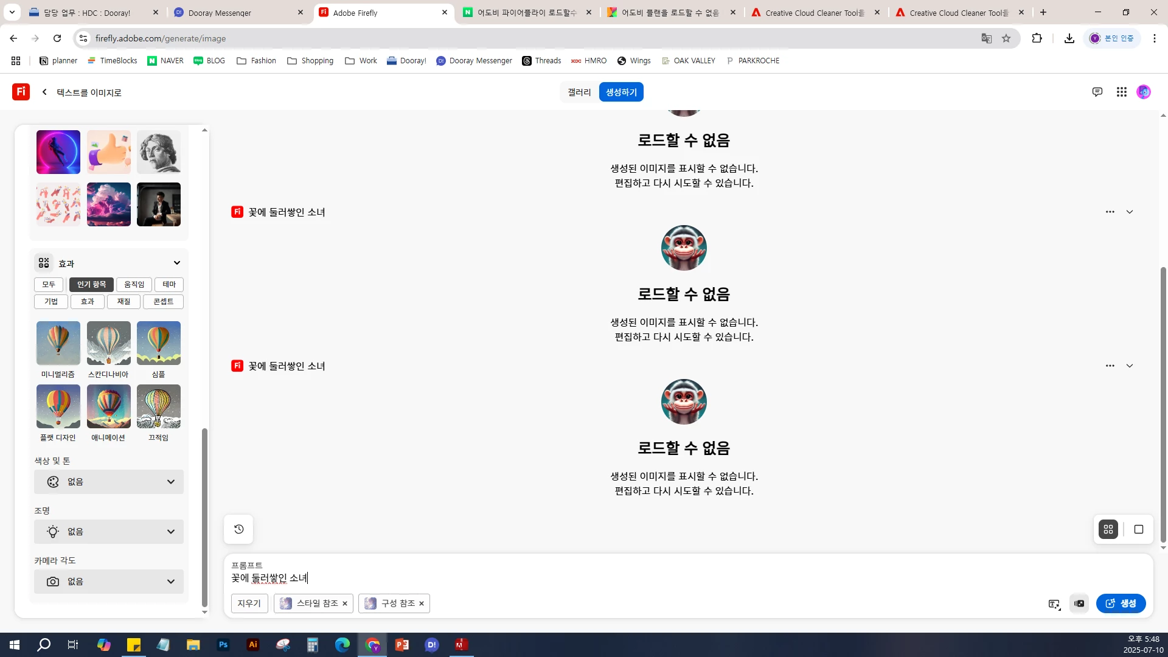The height and width of the screenshot is (657, 1168).
Task: Open more options for first 꽃에 둘러쌓인 소녀
Action: tap(1110, 212)
